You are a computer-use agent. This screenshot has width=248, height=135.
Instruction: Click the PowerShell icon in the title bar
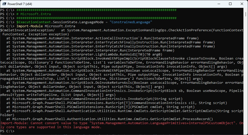pyautogui.click(x=4, y=4)
